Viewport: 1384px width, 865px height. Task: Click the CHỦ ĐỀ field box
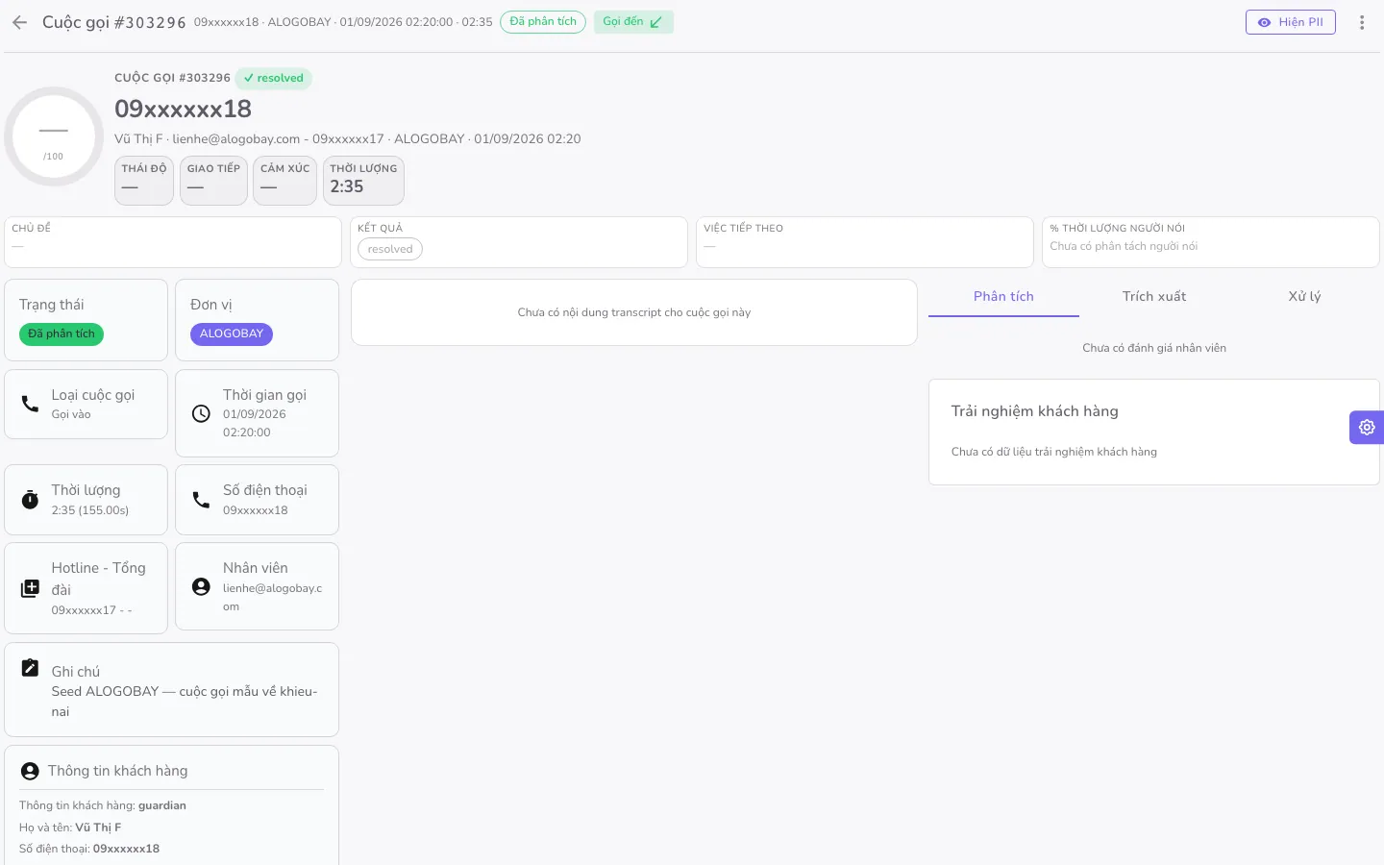[x=173, y=242]
